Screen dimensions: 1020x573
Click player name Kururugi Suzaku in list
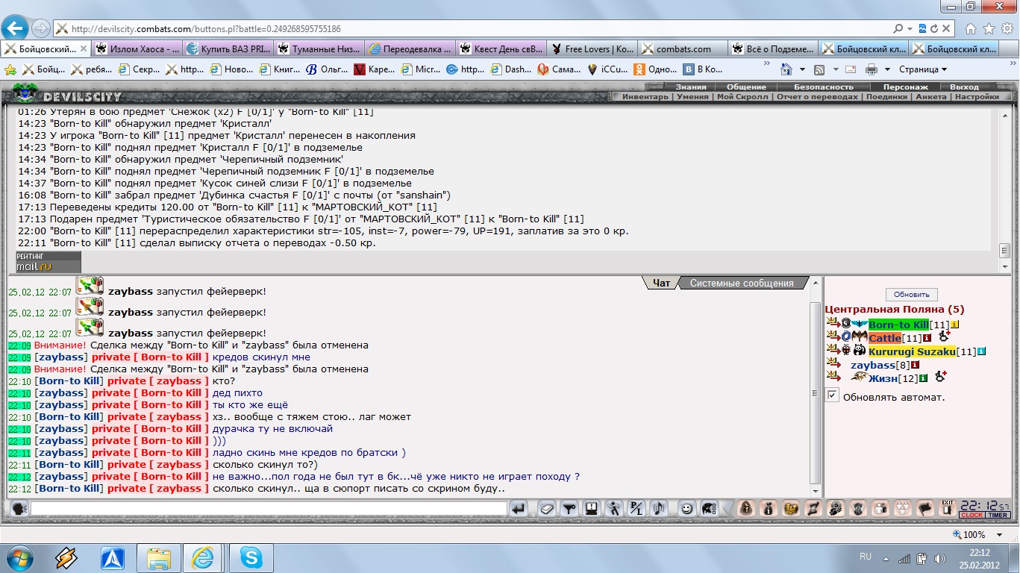point(912,351)
